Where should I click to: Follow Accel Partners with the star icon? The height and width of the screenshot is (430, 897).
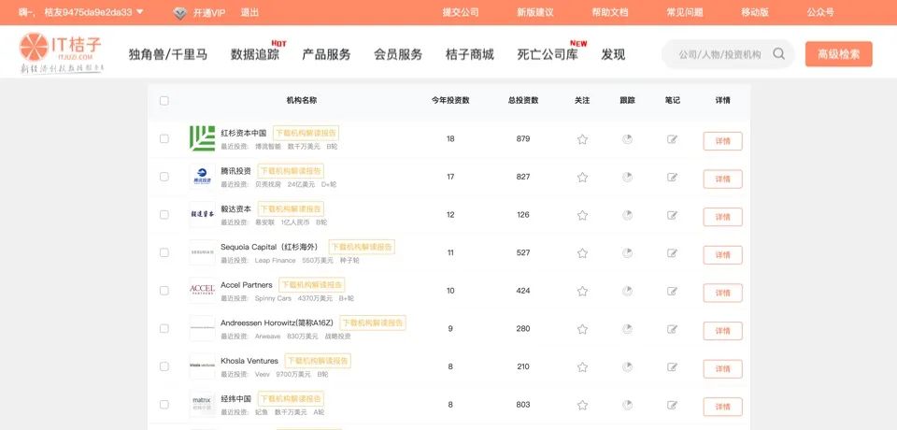tap(582, 292)
